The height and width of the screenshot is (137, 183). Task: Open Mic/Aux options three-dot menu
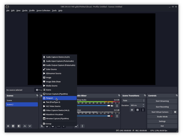[x=117, y=116]
